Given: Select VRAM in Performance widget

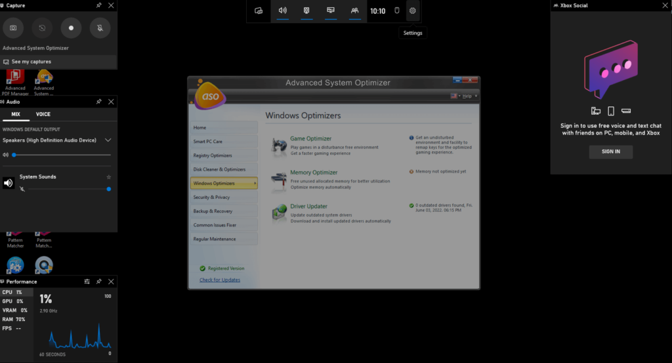Looking at the screenshot, I should coord(16,310).
